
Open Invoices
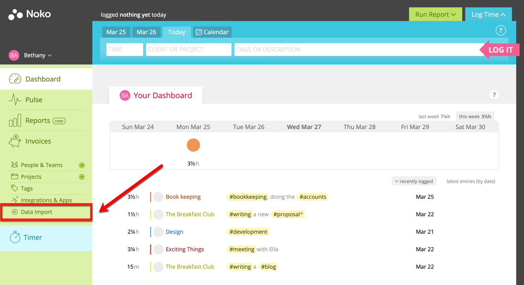tap(38, 141)
